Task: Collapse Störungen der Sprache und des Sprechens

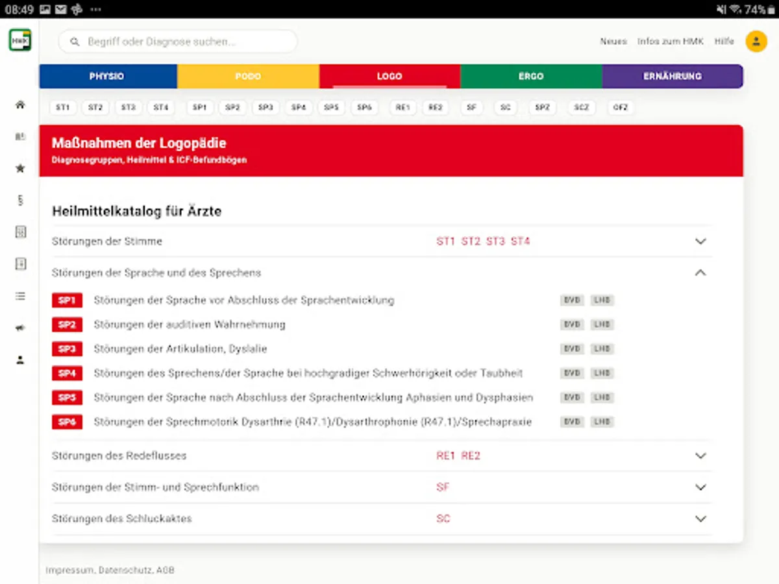Action: [x=700, y=273]
